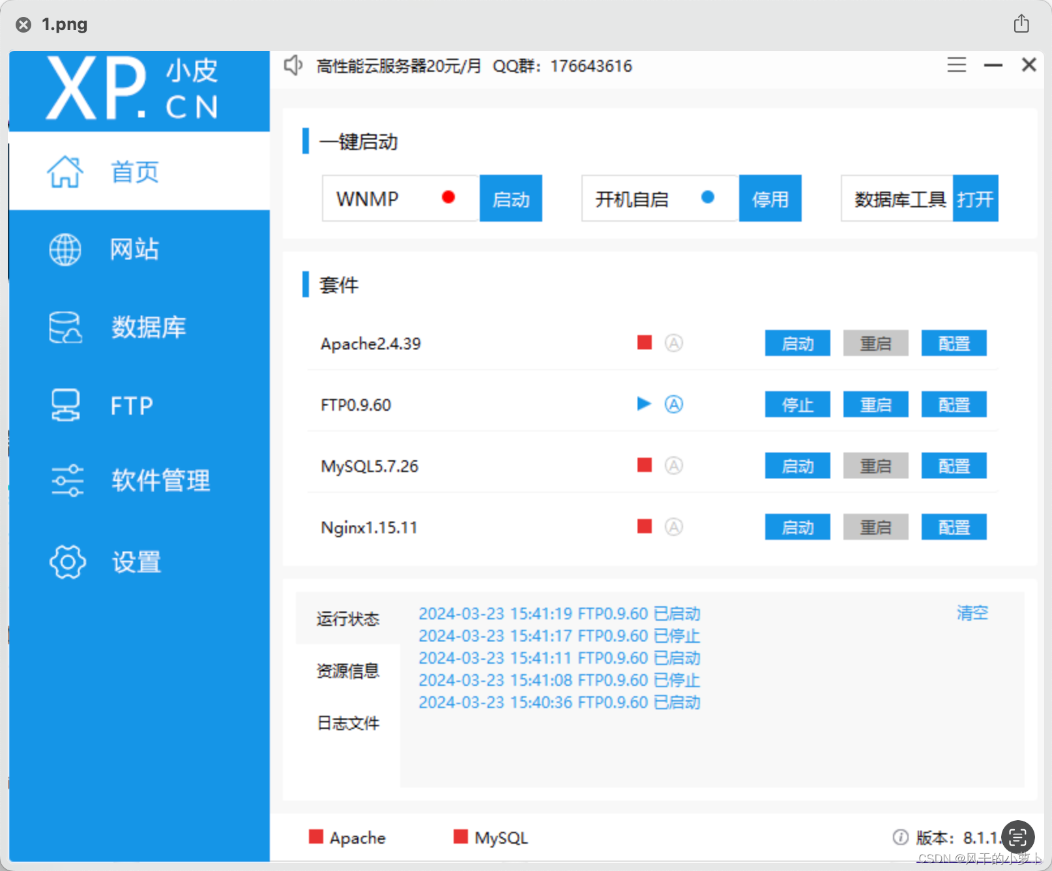This screenshot has height=871, width=1052.
Task: Click the WNMP stack selector box
Action: (x=401, y=198)
